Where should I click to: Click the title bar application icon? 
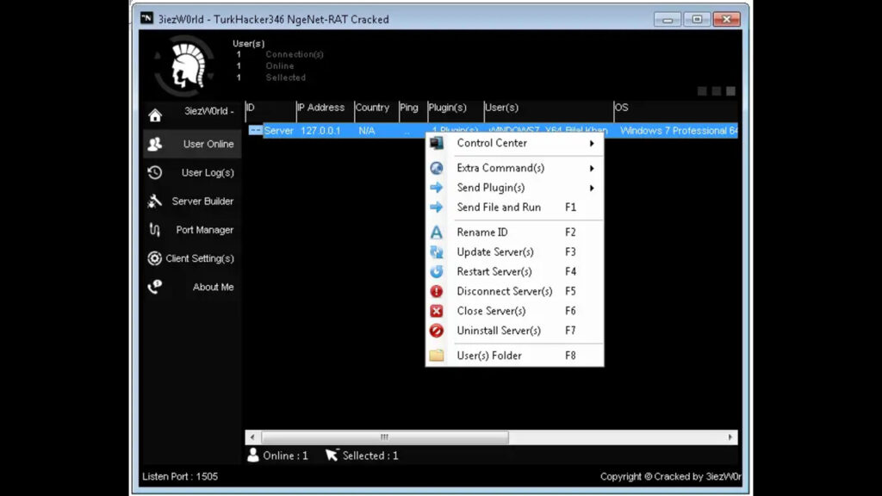[x=146, y=19]
